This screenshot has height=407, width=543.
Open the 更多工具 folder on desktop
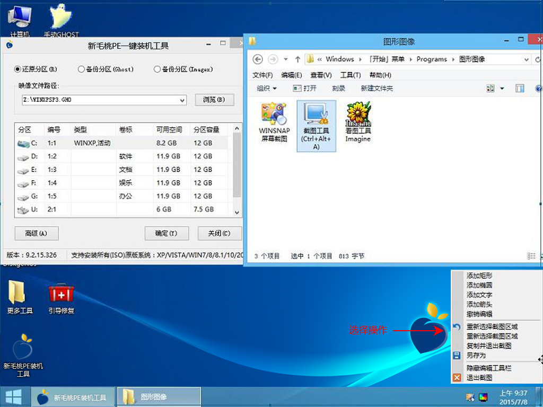point(20,297)
